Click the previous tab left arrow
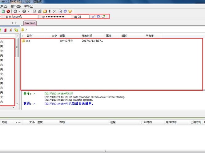The width and height of the screenshot is (205, 153). (12, 23)
